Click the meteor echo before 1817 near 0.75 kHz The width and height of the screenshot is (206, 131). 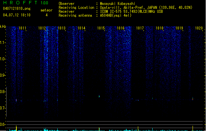[138, 100]
